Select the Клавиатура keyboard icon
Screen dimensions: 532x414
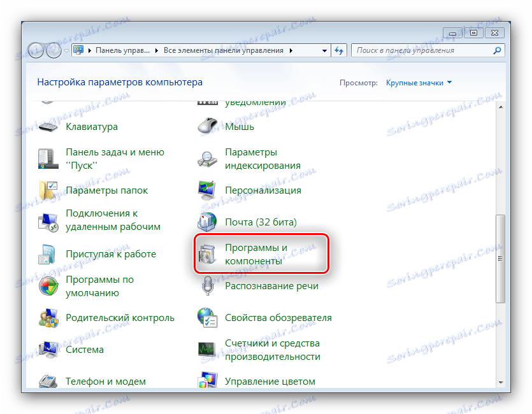pyautogui.click(x=48, y=127)
